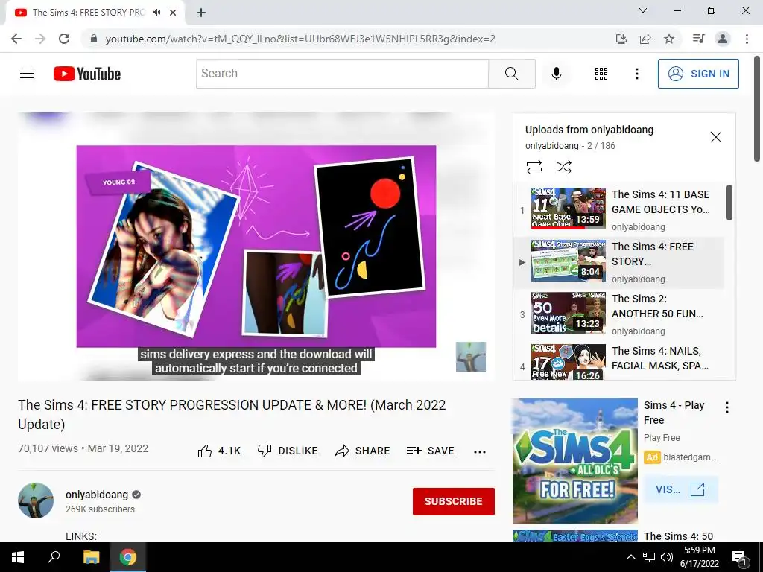Open the YouTube hamburger guide menu

tap(27, 74)
